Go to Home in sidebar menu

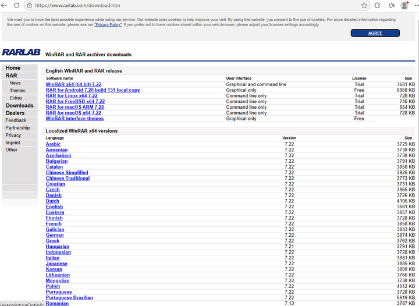13,68
